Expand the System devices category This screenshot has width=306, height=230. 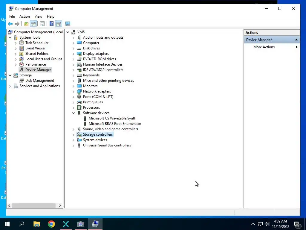pyautogui.click(x=74, y=140)
